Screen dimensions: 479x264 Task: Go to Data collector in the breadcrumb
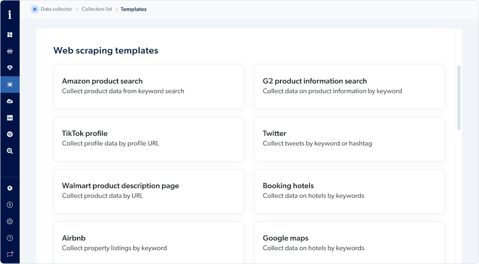click(x=56, y=9)
